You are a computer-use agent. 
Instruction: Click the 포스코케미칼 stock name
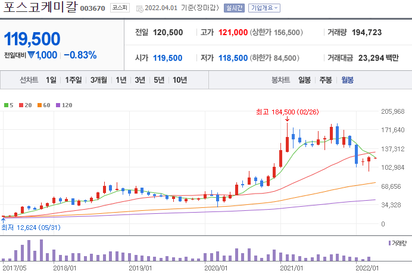coord(40,7)
